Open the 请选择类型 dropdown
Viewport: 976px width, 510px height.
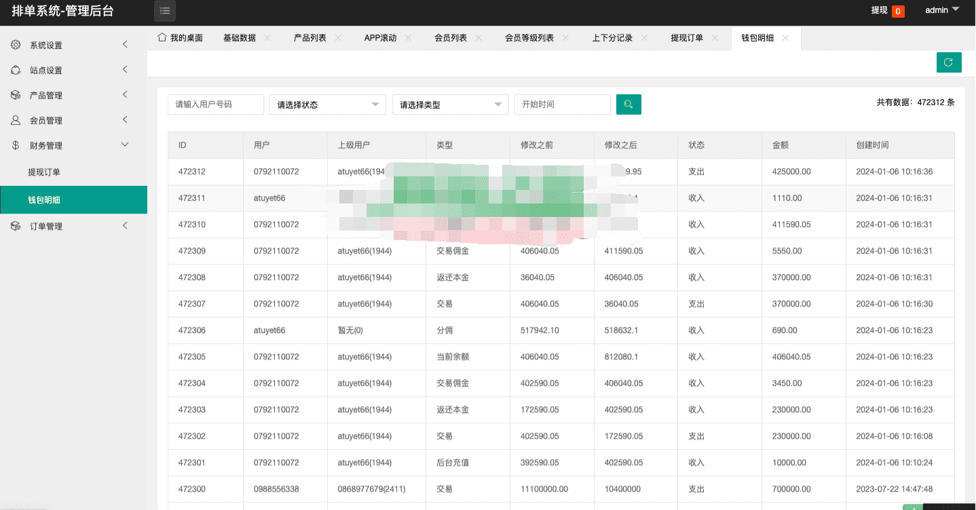[x=450, y=104]
